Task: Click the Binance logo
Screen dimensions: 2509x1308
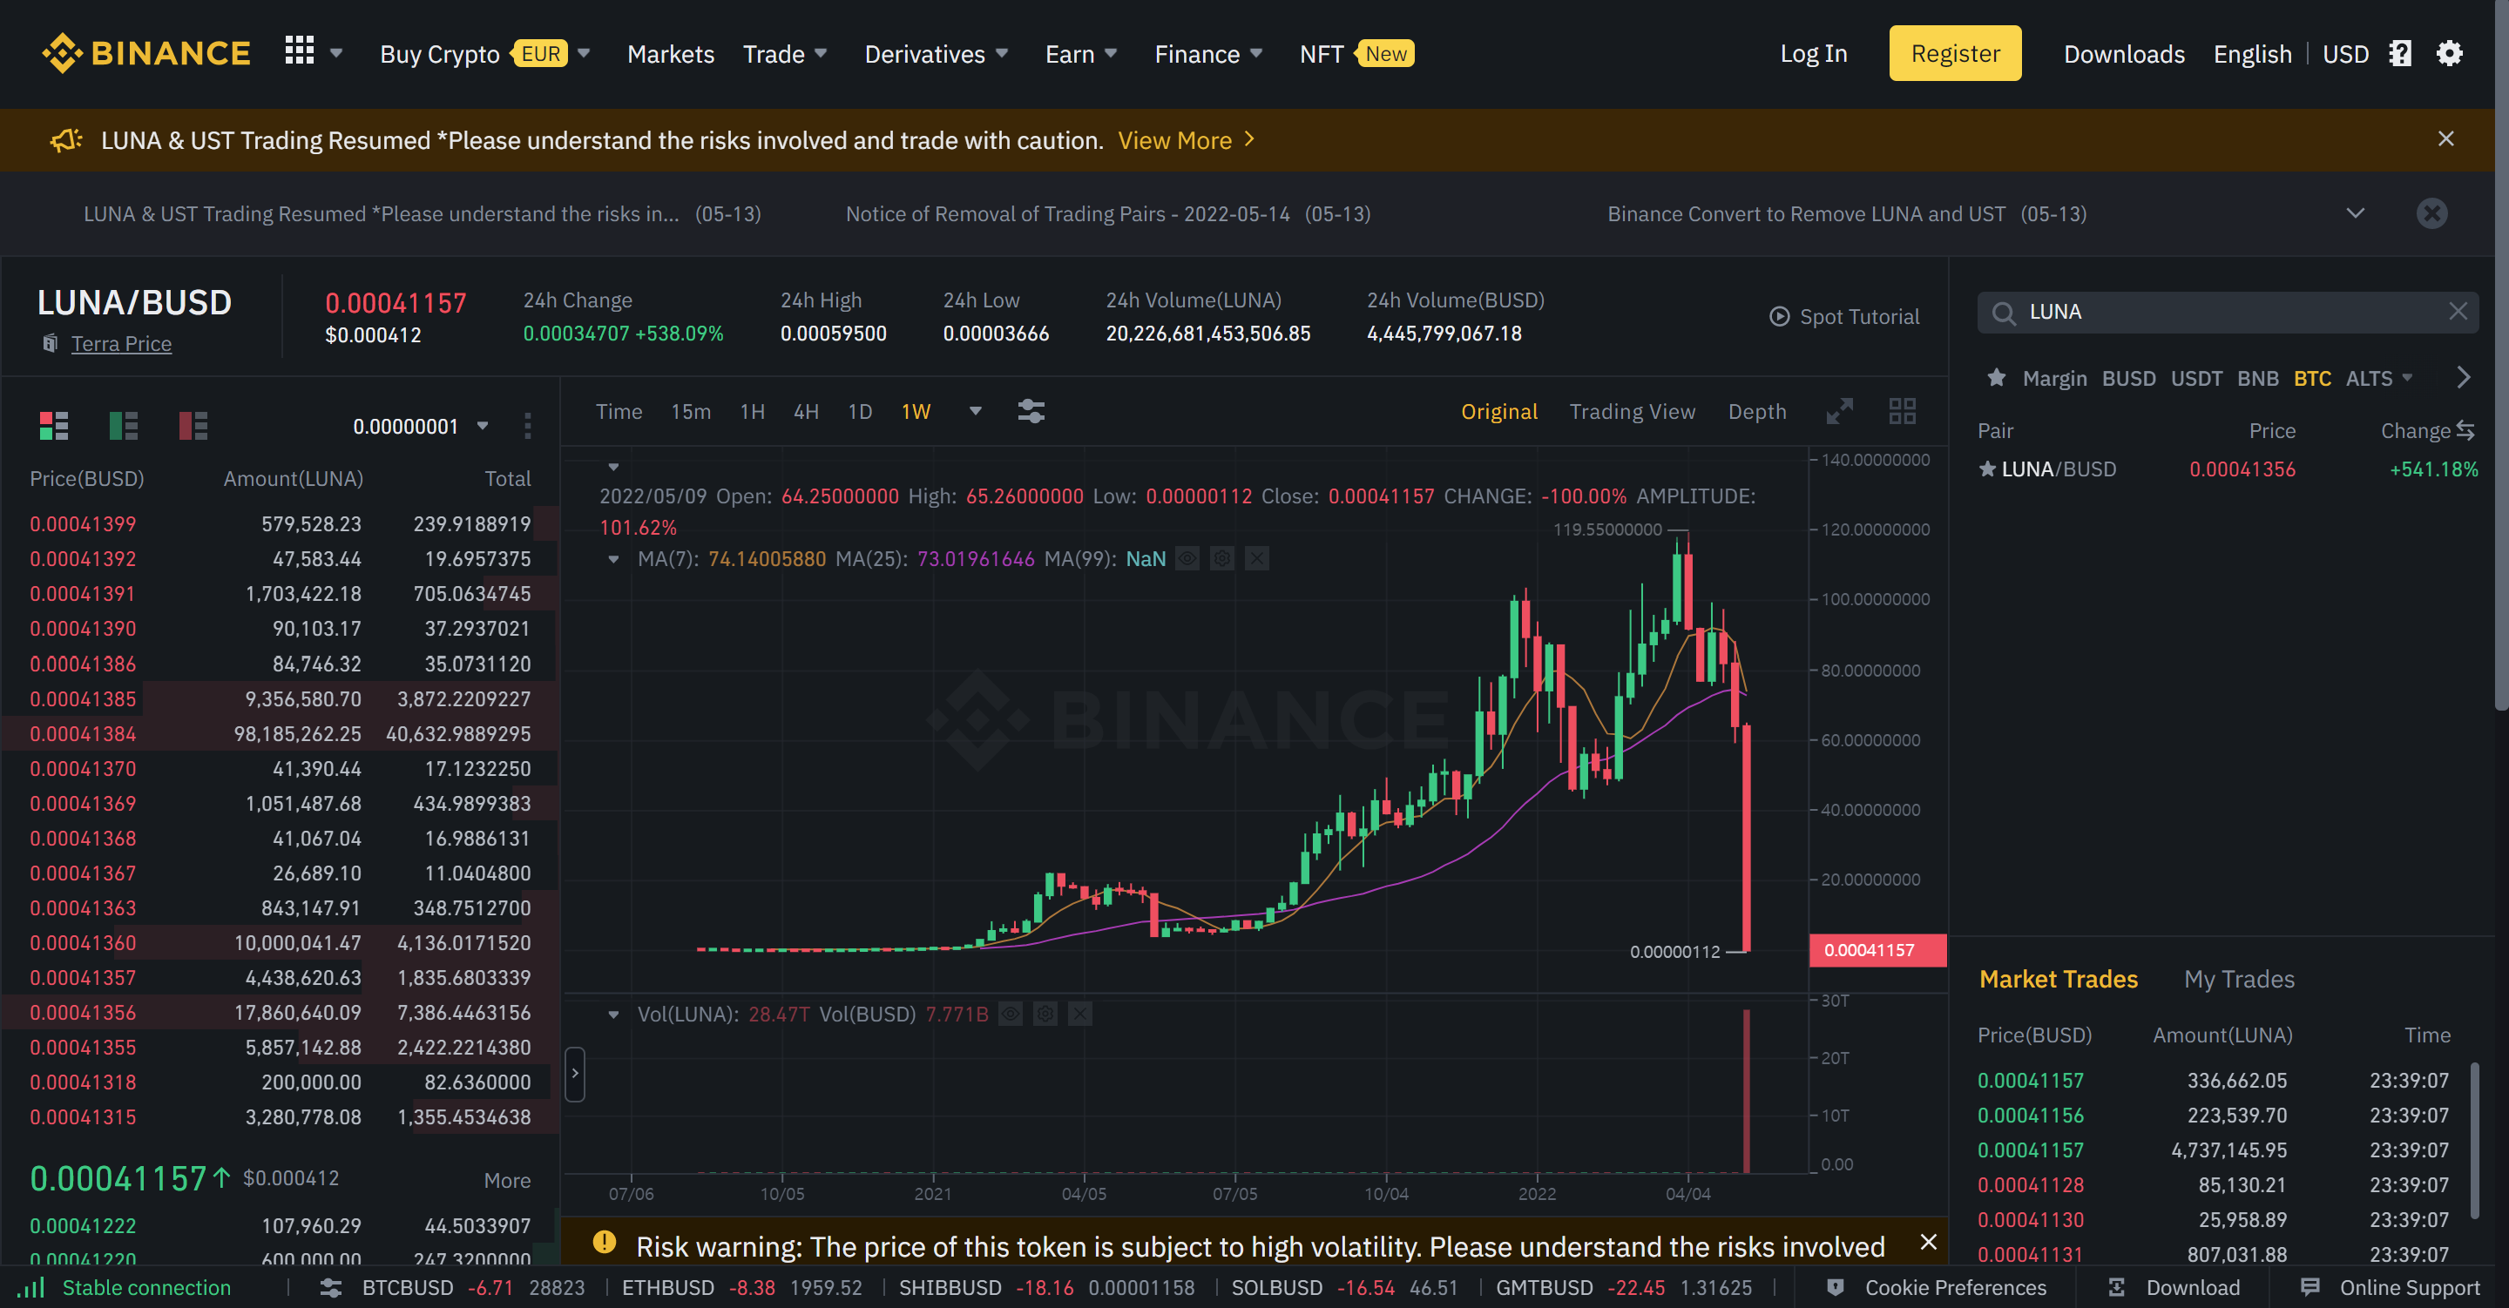Action: tap(146, 54)
